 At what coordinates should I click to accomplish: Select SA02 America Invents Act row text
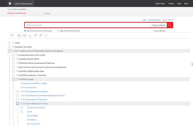43,67
